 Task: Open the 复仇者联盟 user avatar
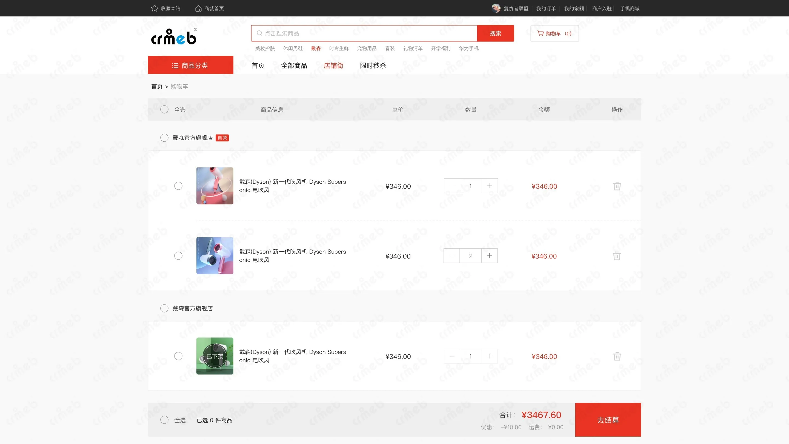coord(496,8)
